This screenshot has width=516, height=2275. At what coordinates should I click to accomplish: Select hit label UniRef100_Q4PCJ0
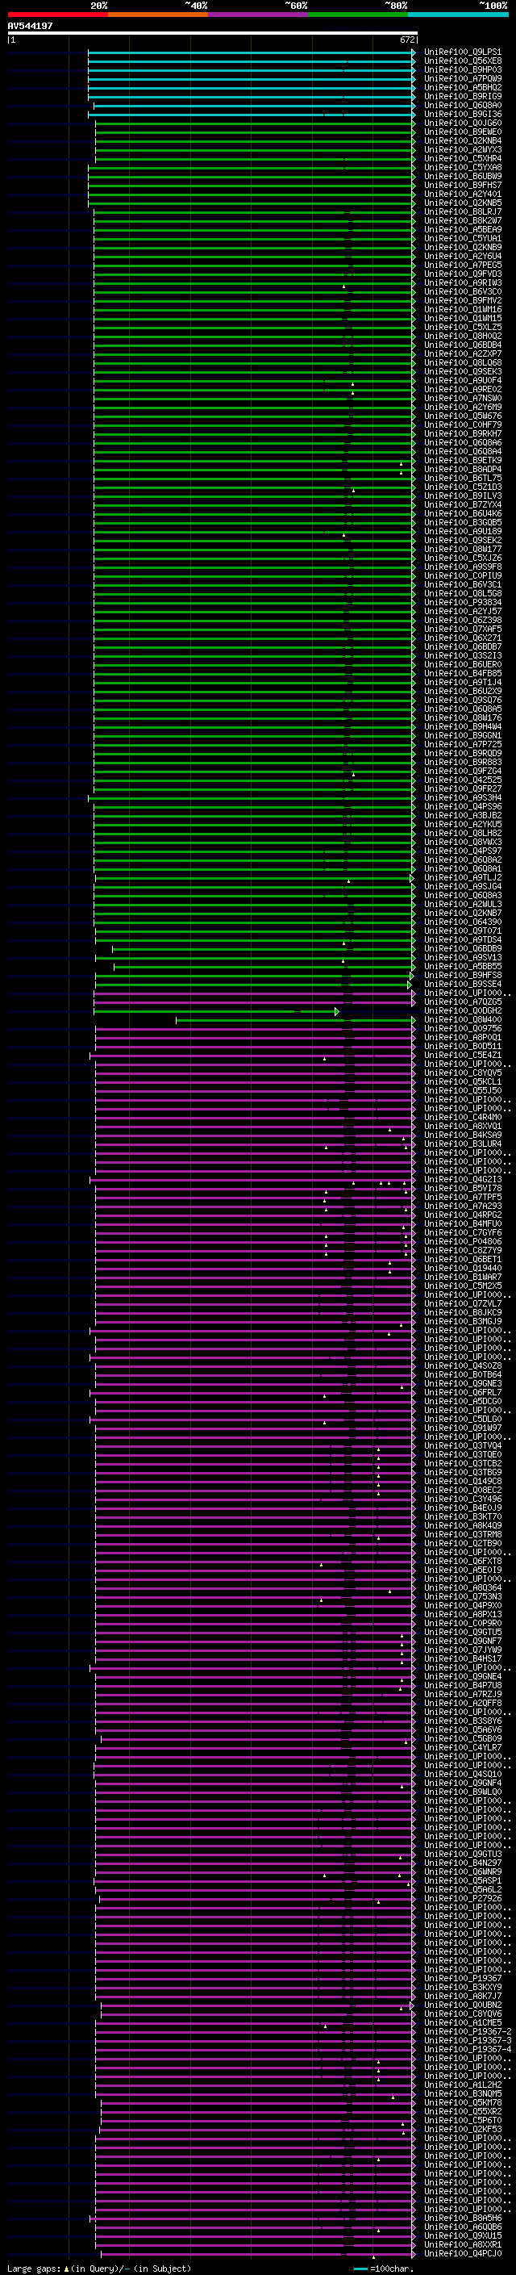pos(462,2253)
